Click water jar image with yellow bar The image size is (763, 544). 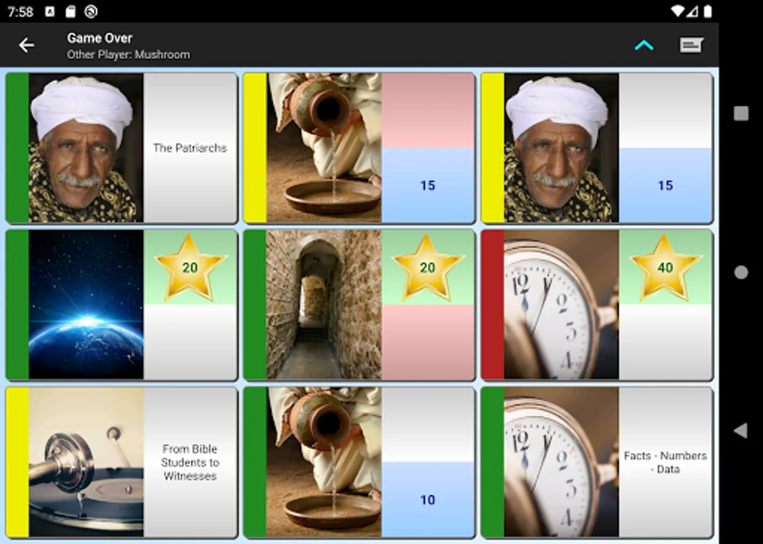point(323,148)
